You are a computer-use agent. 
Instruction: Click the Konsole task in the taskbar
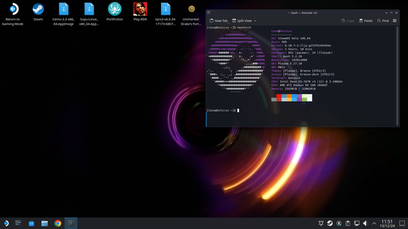(x=71, y=223)
